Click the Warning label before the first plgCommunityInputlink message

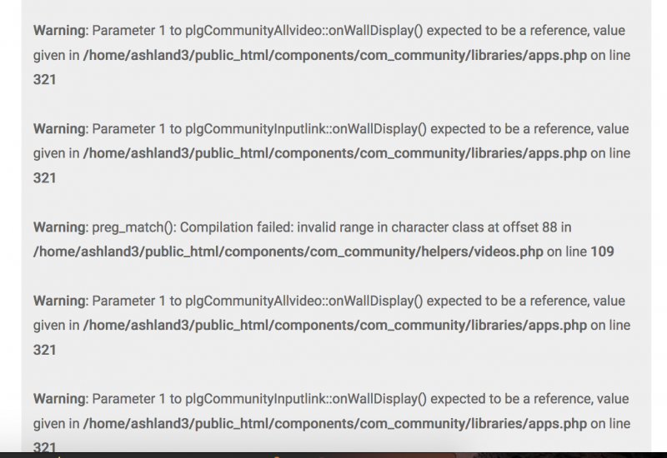pyautogui.click(x=59, y=129)
